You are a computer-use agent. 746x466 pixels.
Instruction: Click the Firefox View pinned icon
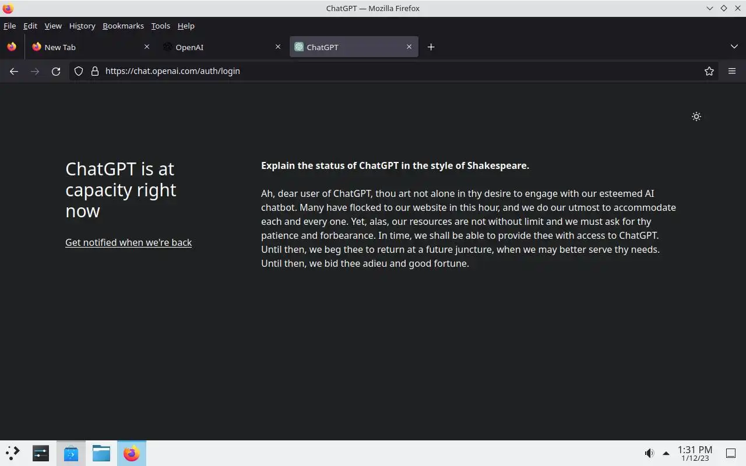12,47
